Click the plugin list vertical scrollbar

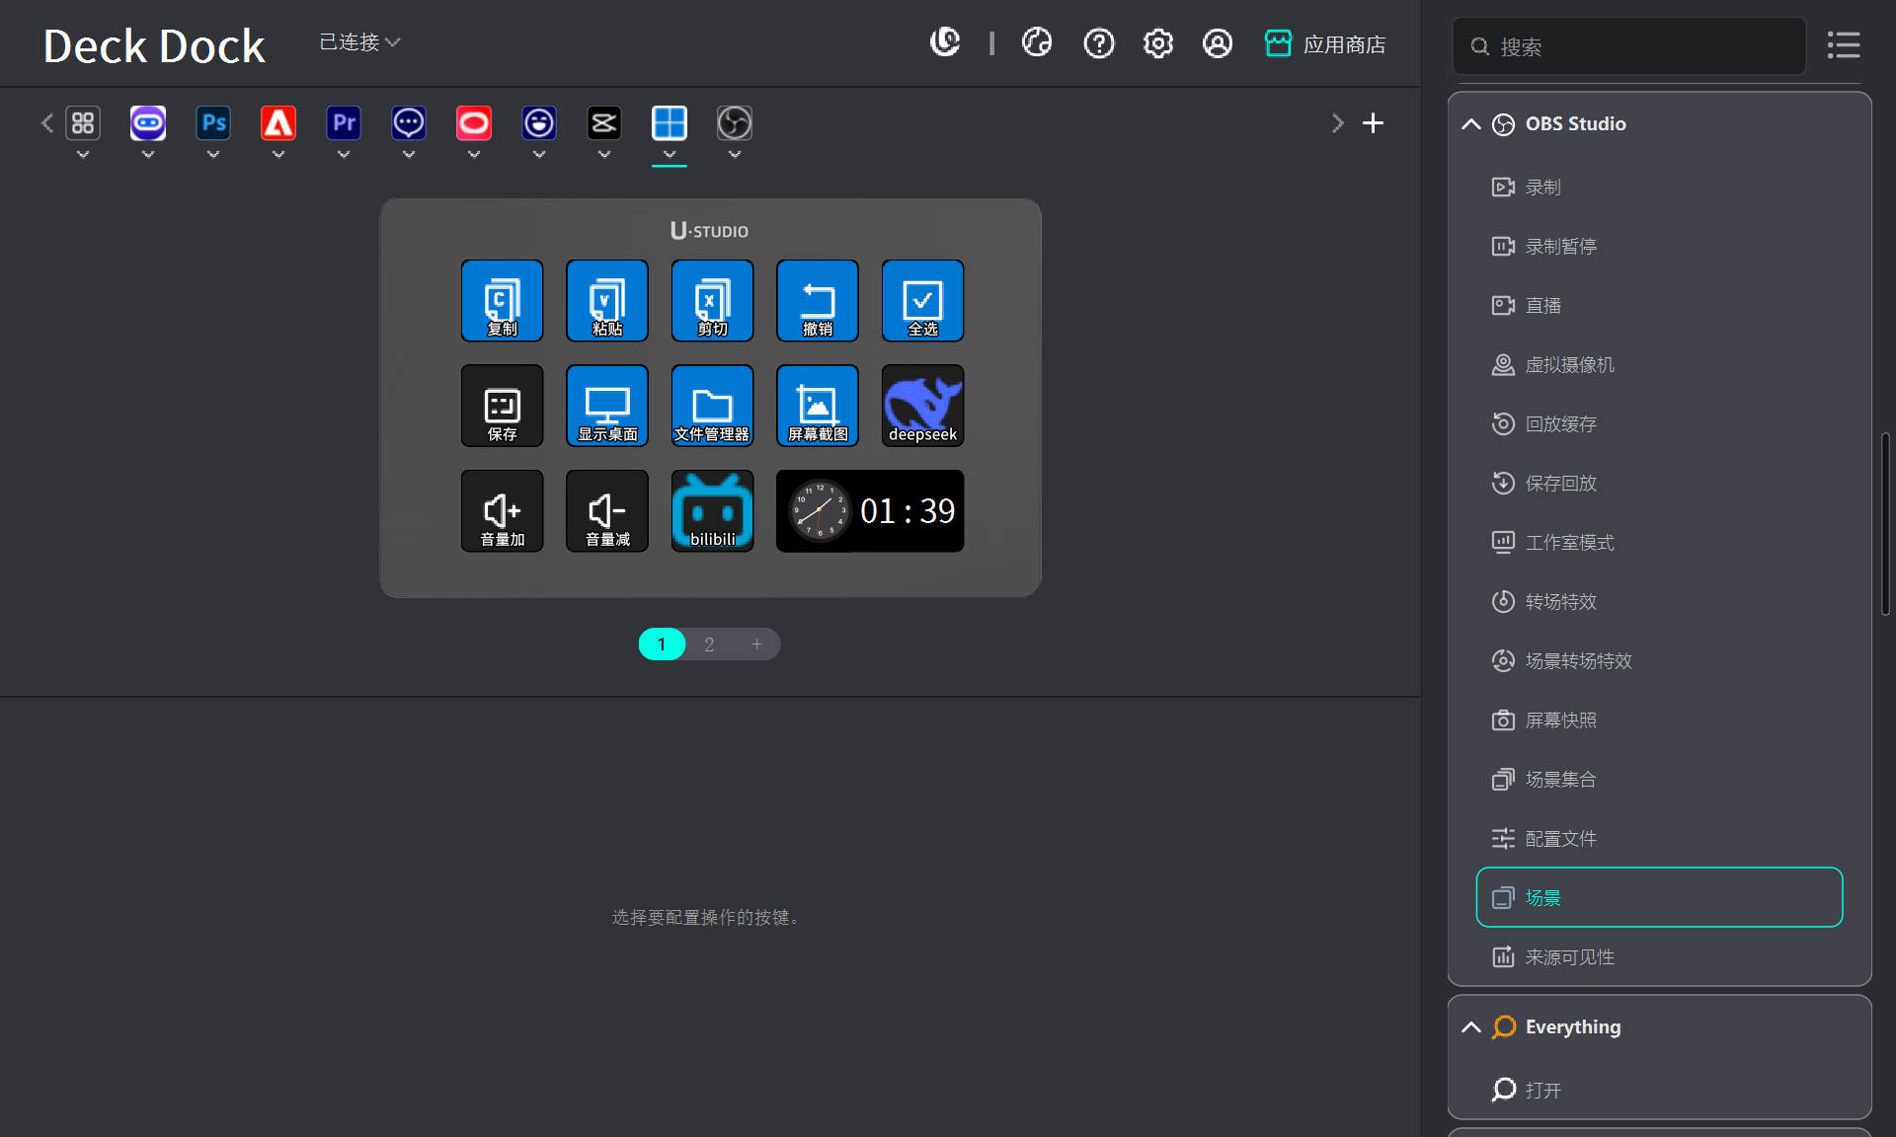click(x=1884, y=523)
